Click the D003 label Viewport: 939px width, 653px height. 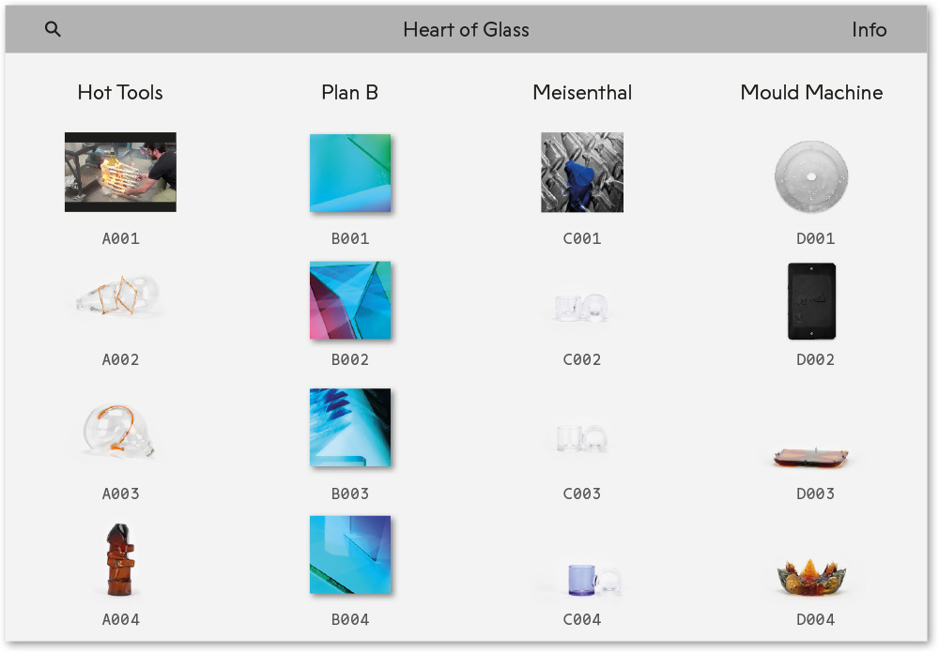[x=816, y=494]
